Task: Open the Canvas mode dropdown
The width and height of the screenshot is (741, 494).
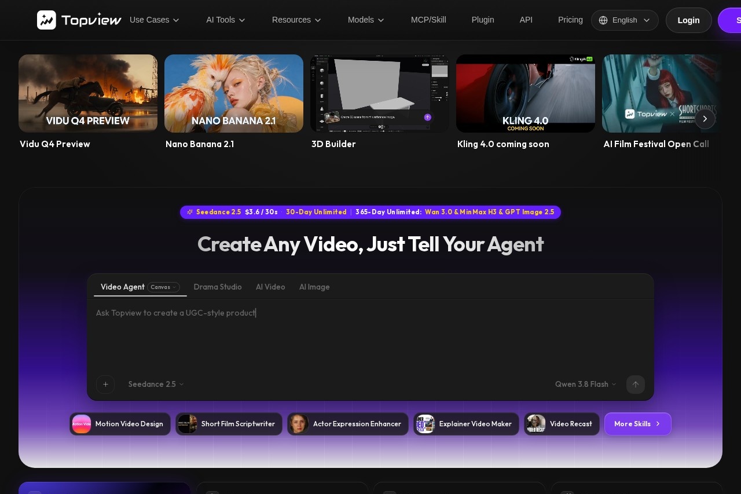Action: pos(163,287)
